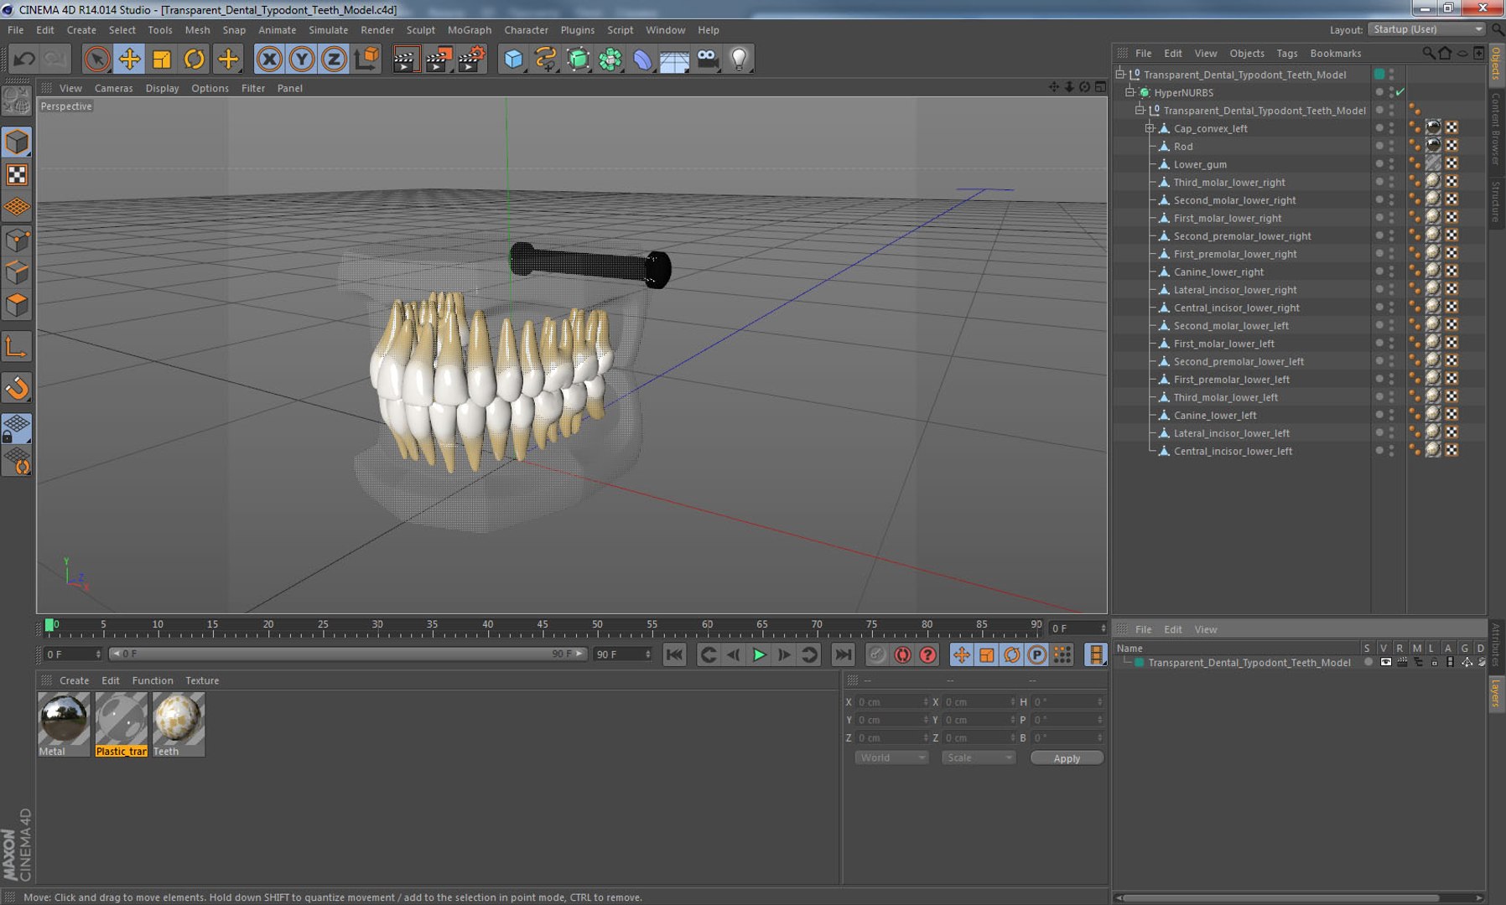Go to end of animation
Viewport: 1506px width, 905px height.
click(843, 654)
